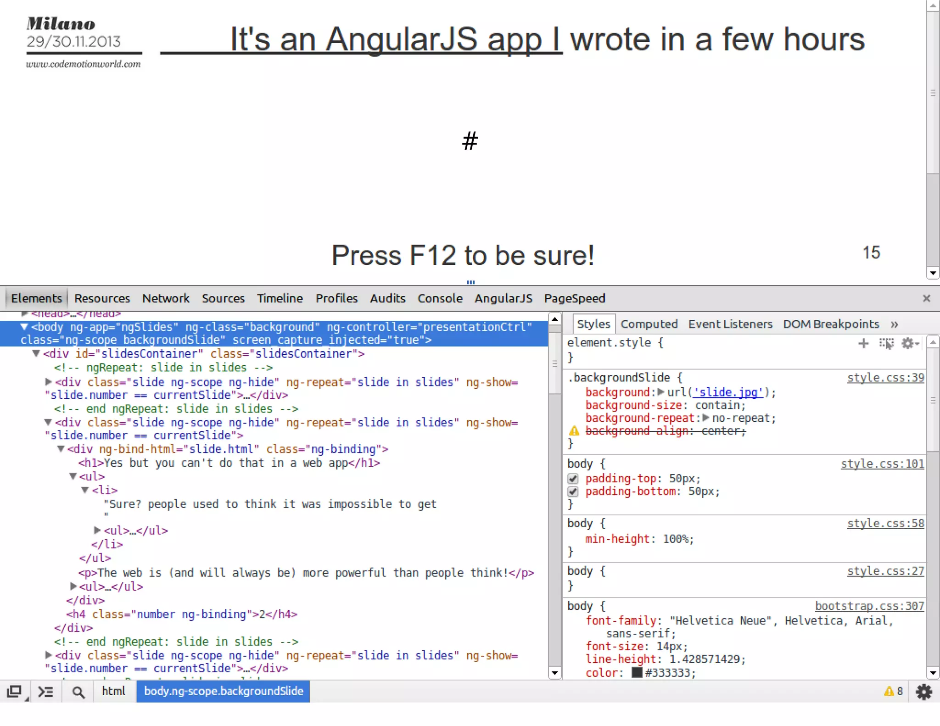This screenshot has width=940, height=726.
Task: Open the style.css:39 source link
Action: click(x=885, y=377)
